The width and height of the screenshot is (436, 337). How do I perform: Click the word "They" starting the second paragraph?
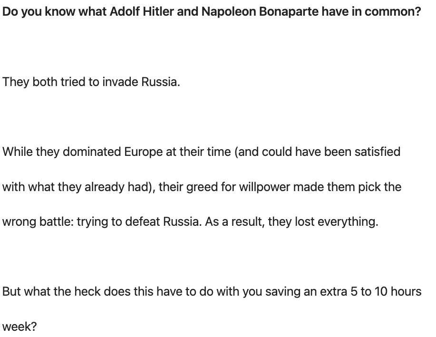point(16,82)
